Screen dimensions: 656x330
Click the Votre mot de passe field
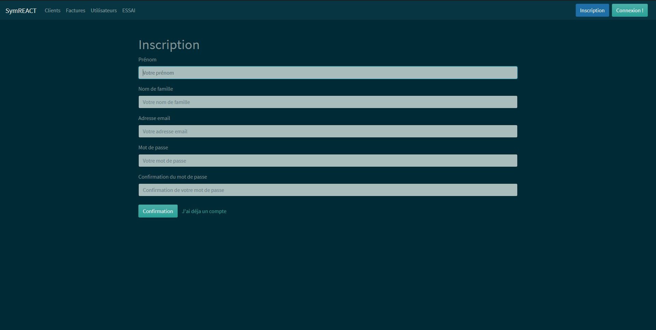coord(328,161)
